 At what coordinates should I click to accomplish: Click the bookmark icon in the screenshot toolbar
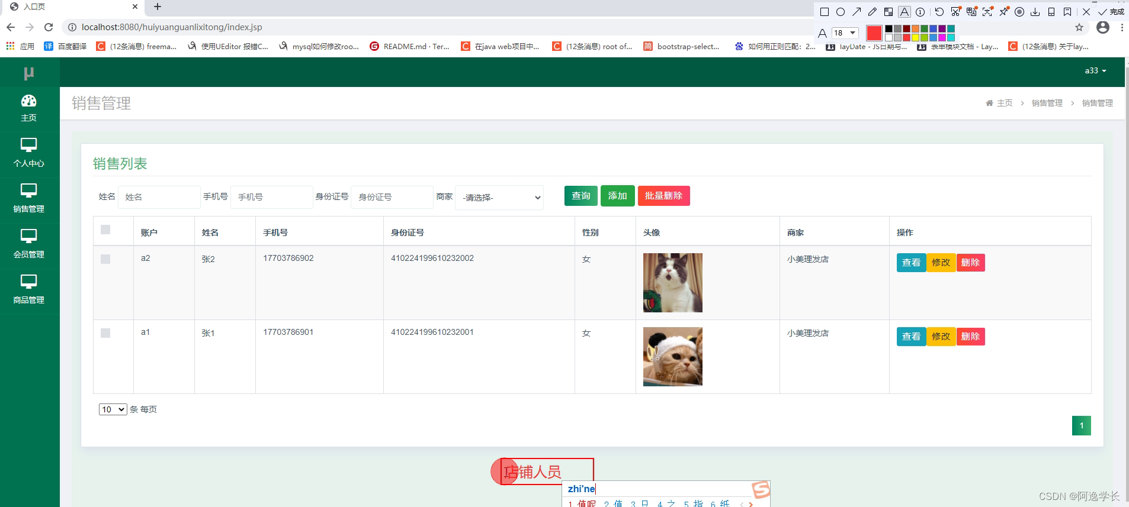[1067, 12]
